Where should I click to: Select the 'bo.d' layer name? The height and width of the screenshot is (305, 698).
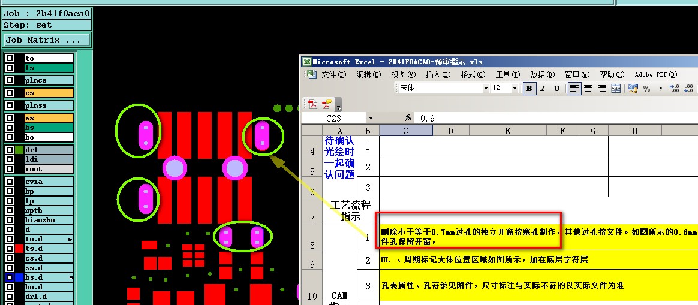(x=49, y=287)
